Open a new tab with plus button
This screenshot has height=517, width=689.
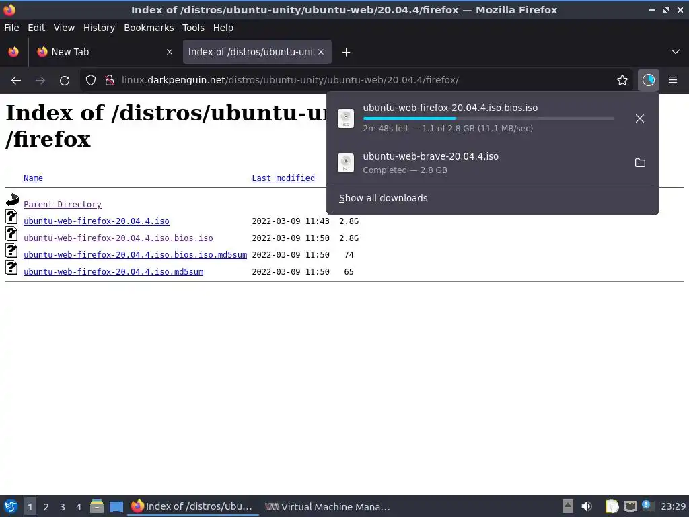click(346, 53)
